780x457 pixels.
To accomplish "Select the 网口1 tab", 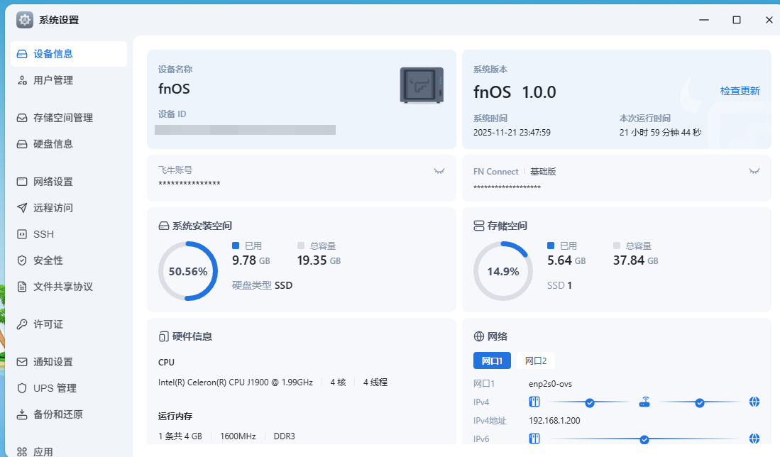I will [x=492, y=360].
